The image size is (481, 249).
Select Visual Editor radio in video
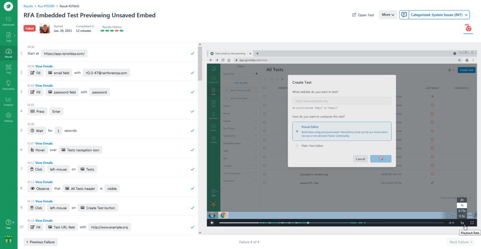pyautogui.click(x=297, y=131)
